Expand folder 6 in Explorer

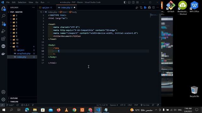[x=22, y=26]
